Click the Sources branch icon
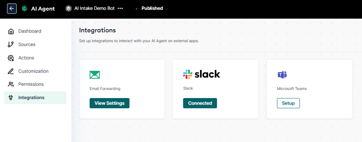 coord(11,44)
